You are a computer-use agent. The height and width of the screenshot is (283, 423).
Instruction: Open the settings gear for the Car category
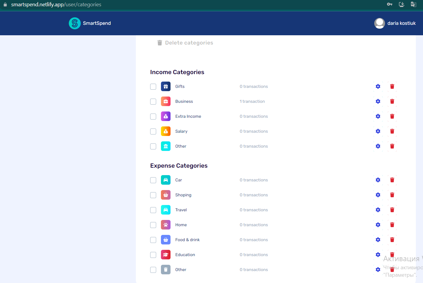[x=378, y=180]
